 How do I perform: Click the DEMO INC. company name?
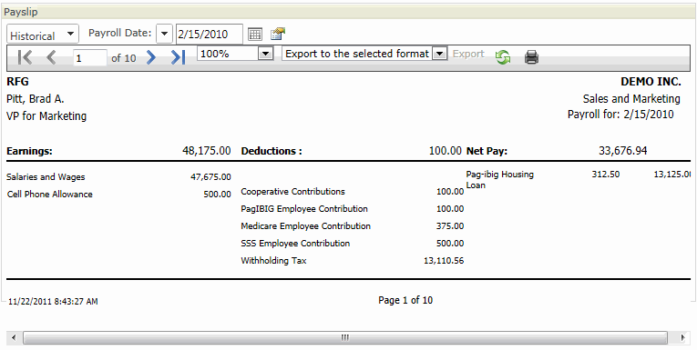click(x=651, y=82)
